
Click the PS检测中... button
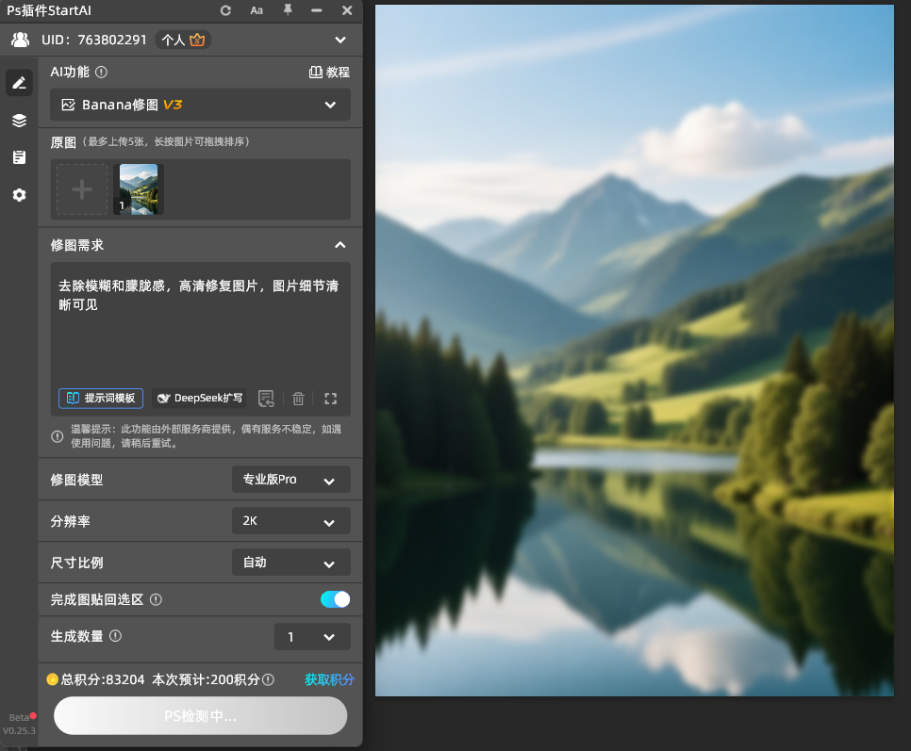click(x=201, y=715)
